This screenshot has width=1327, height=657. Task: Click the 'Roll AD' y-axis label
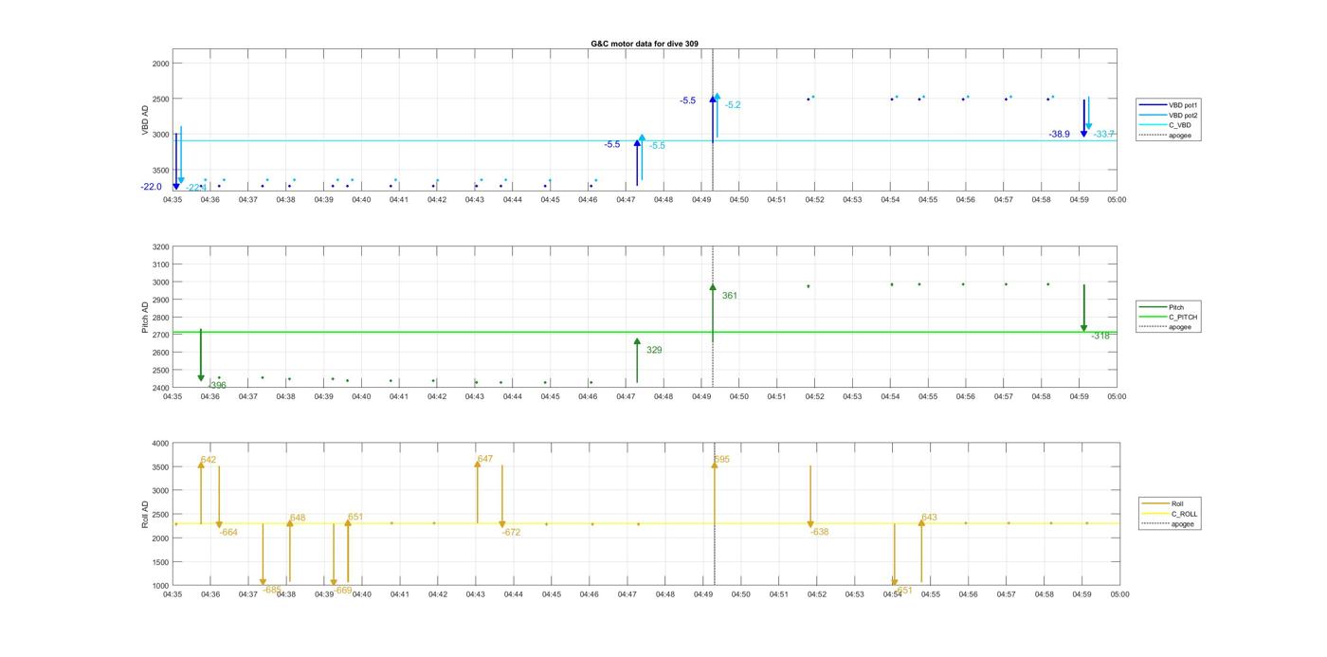point(146,515)
